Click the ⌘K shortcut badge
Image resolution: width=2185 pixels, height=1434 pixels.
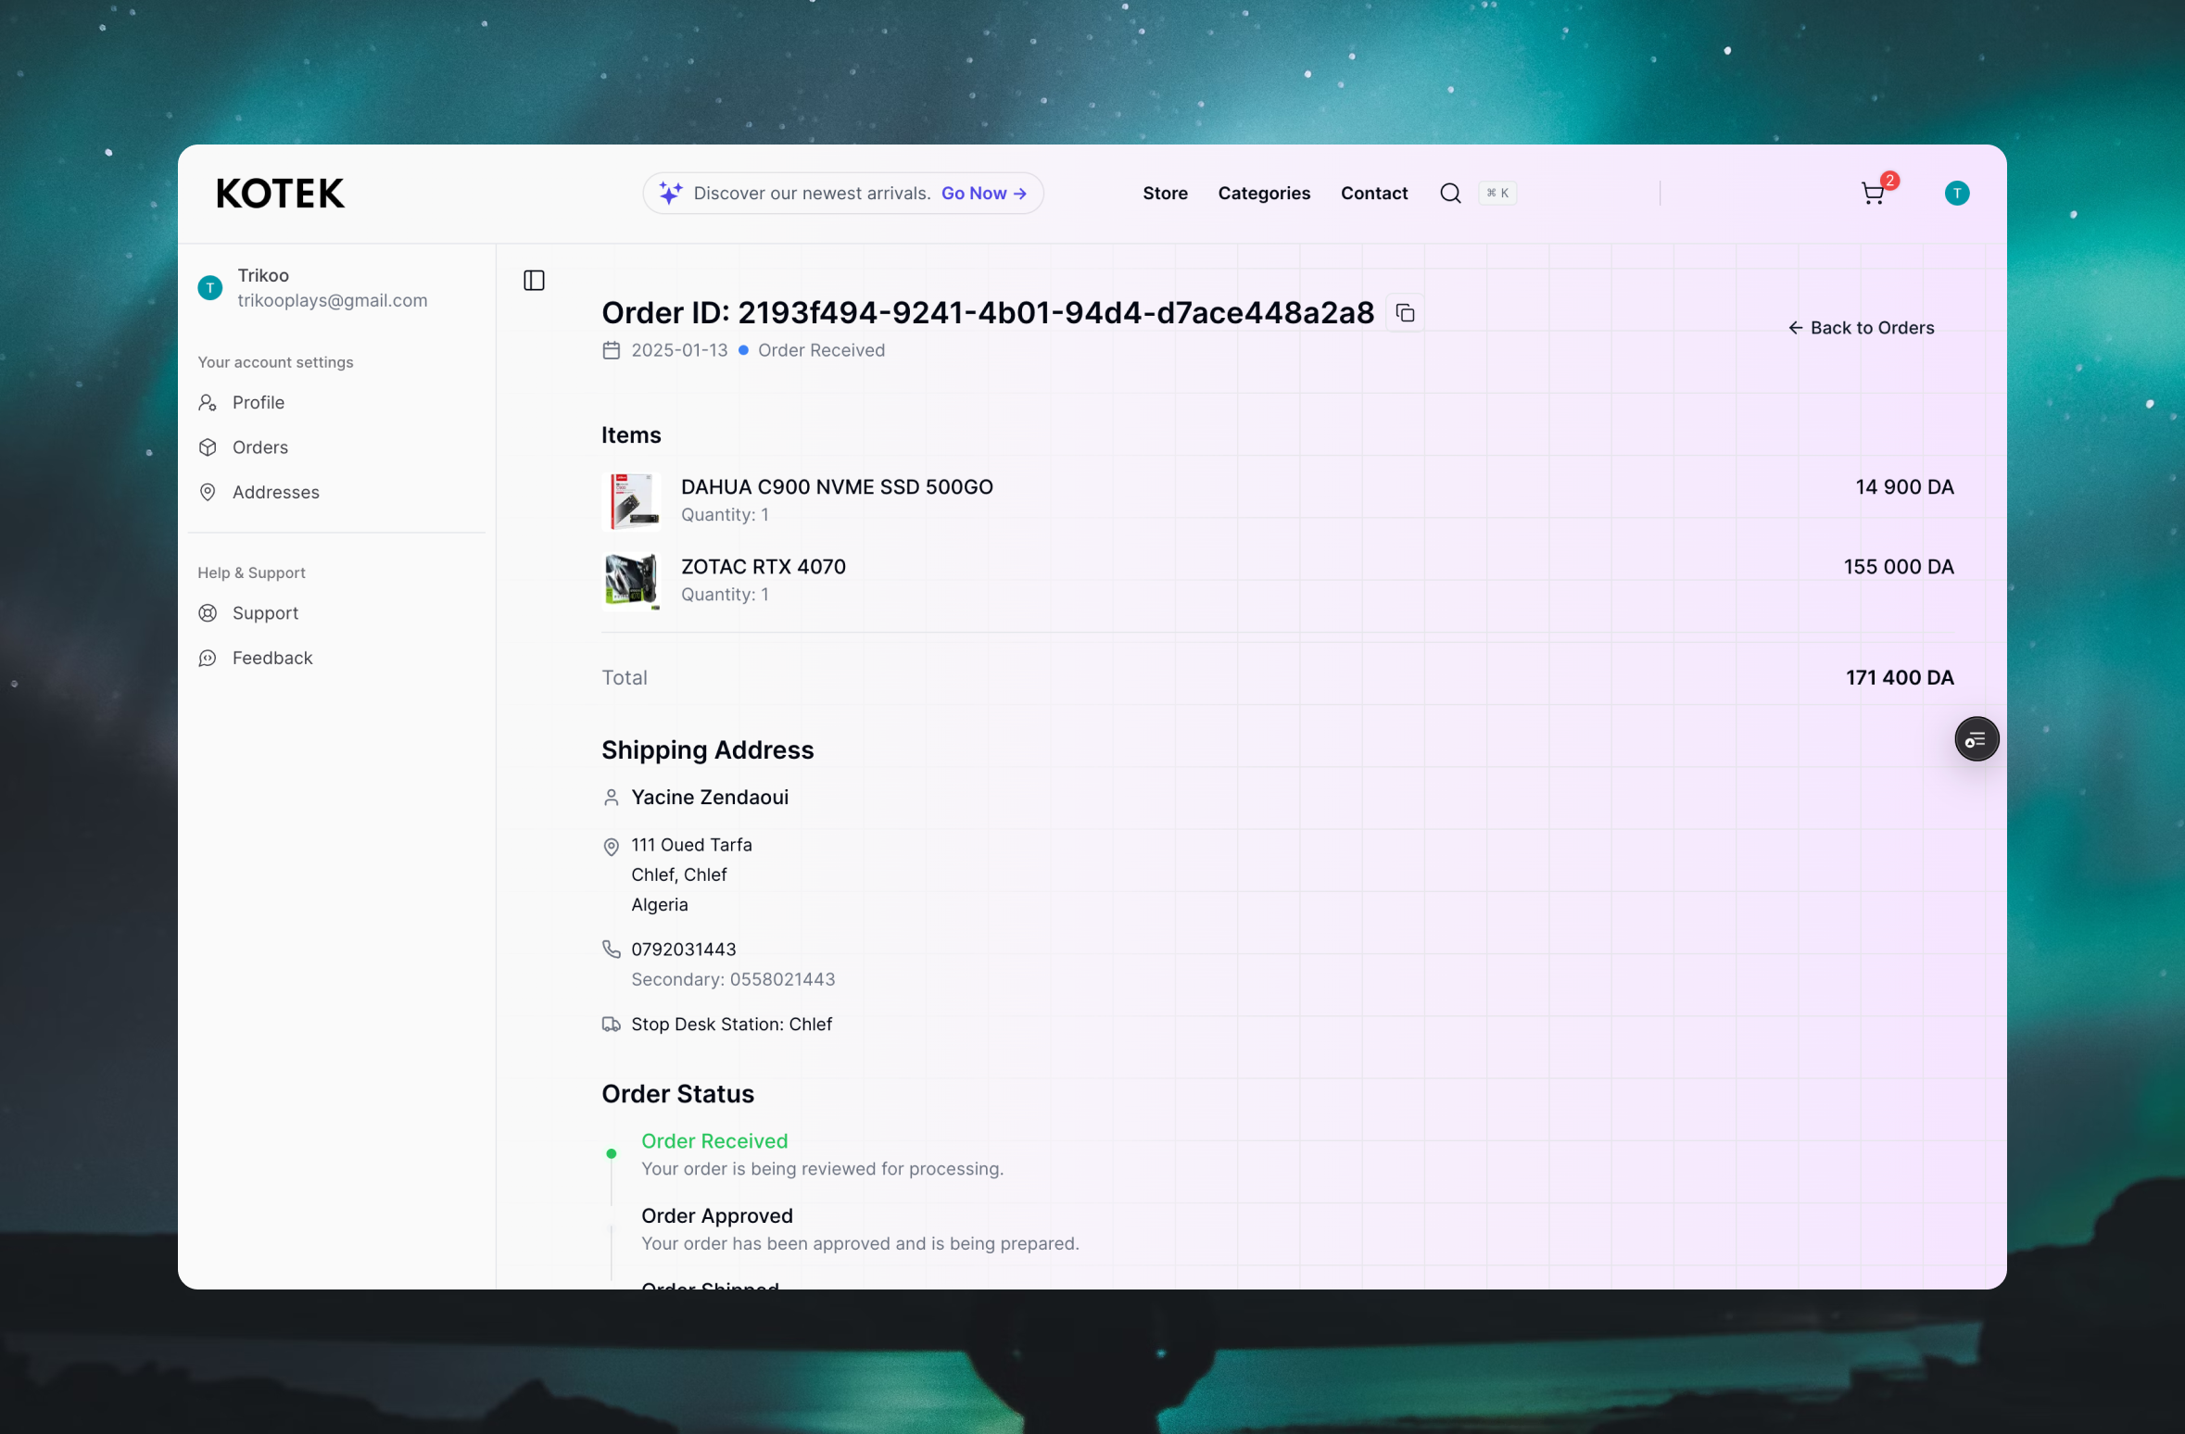pyautogui.click(x=1497, y=193)
